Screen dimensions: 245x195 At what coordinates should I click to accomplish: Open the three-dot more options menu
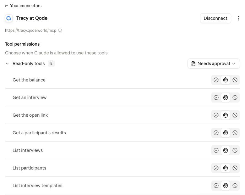pos(239,18)
